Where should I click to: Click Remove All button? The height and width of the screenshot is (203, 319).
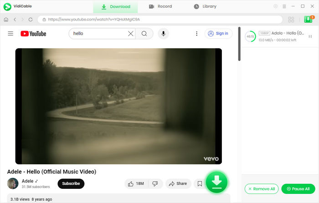tap(262, 189)
